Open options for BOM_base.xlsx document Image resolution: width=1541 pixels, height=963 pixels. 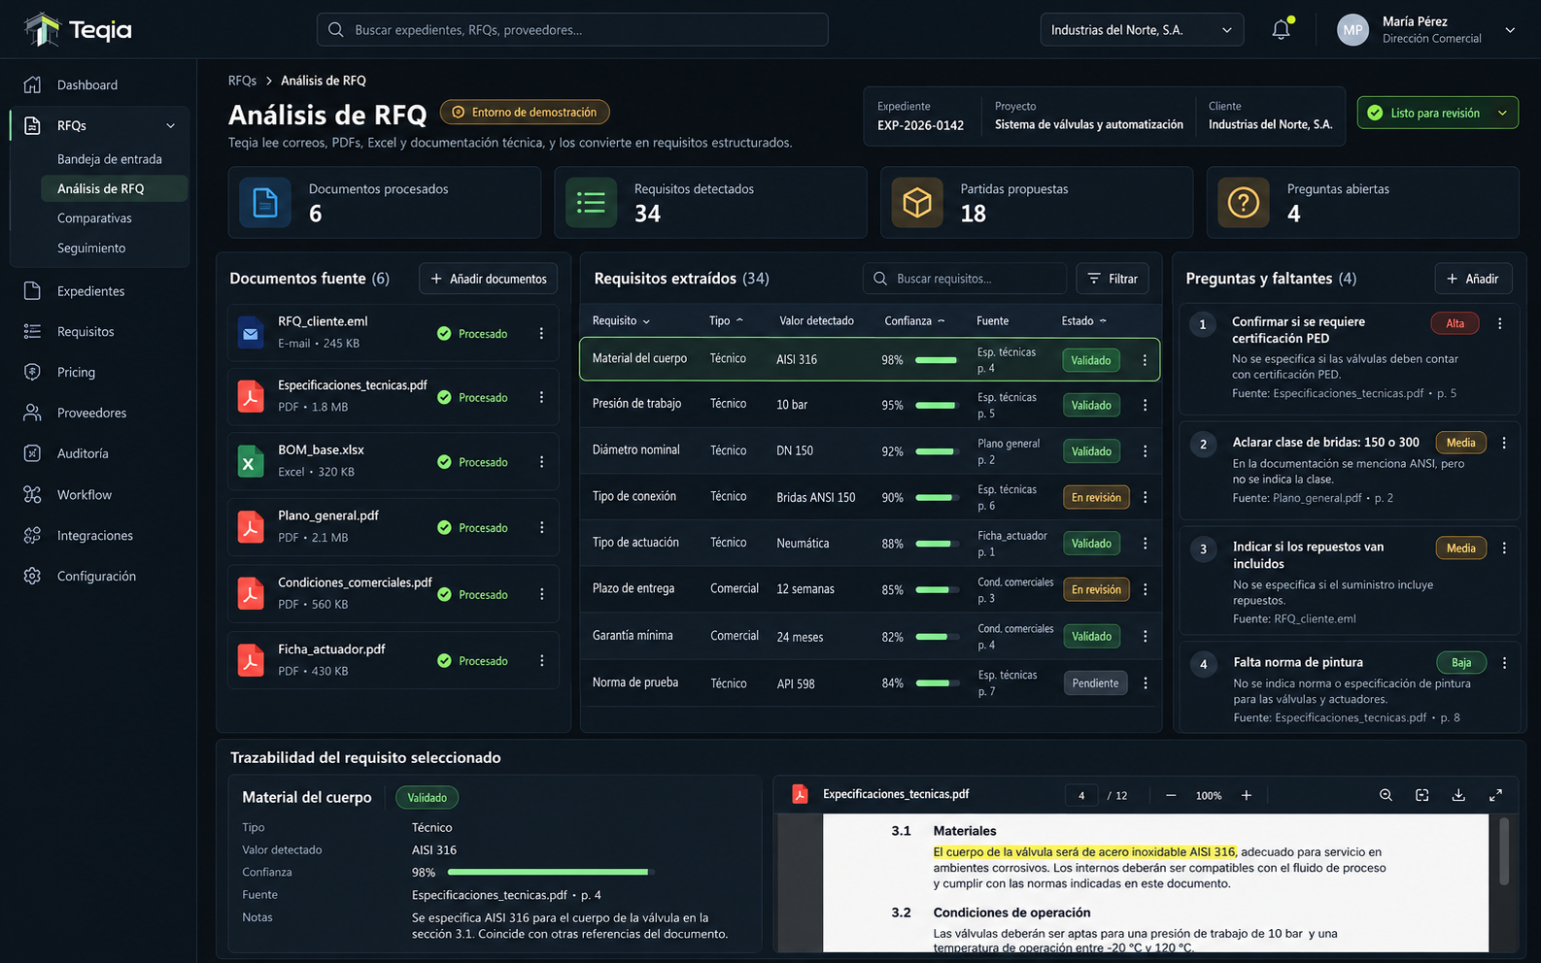coord(541,462)
